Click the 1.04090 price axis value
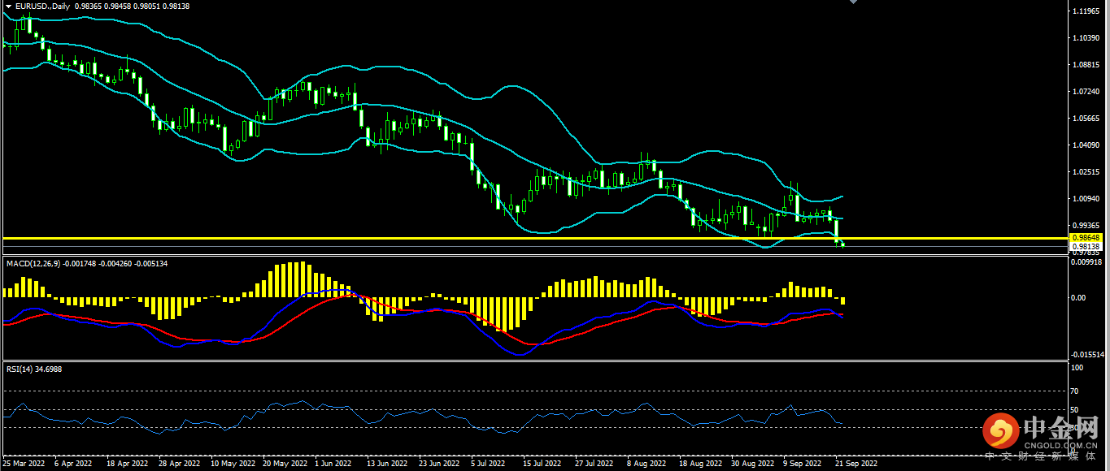Image resolution: width=1110 pixels, height=471 pixels. pos(1086,145)
